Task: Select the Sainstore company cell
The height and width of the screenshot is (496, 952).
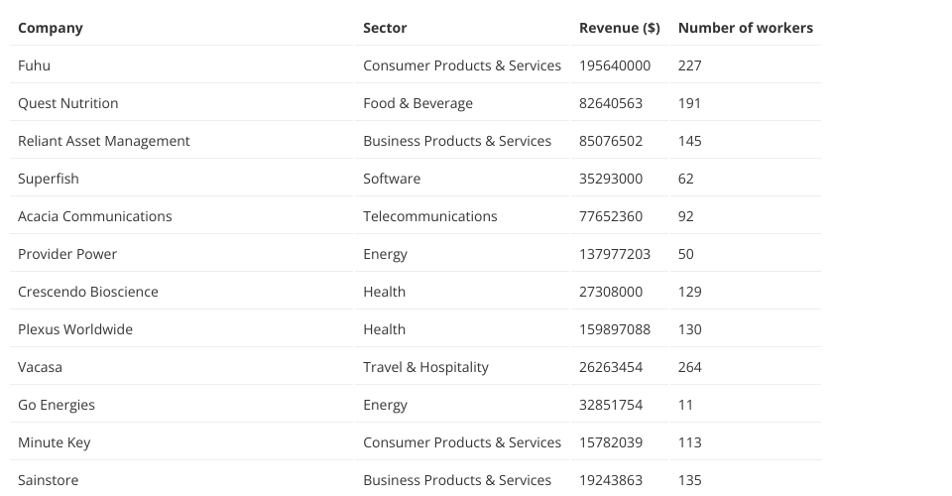Action: [48, 480]
